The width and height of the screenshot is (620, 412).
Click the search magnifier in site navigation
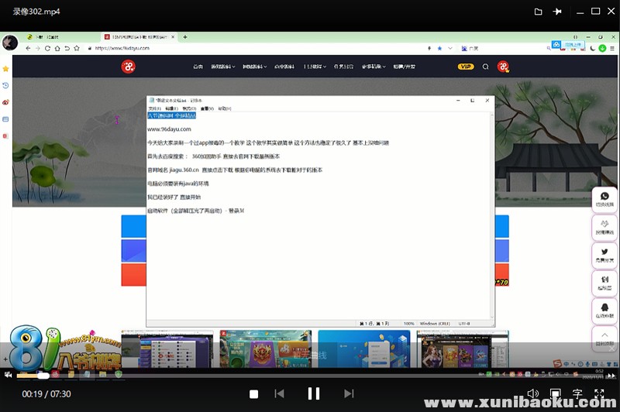coord(486,67)
